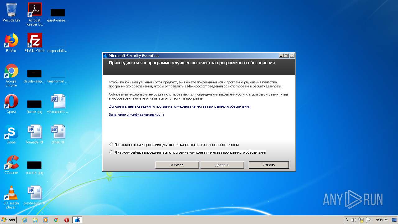Open the network status tray icon

361,220
